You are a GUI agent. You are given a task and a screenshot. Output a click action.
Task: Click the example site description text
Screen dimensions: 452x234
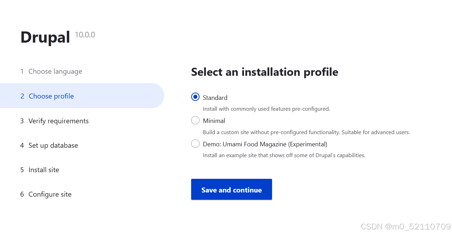[284, 155]
